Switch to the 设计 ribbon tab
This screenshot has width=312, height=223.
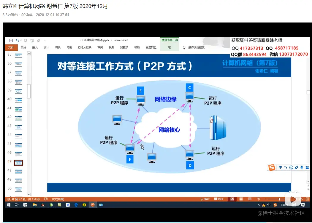click(x=46, y=47)
